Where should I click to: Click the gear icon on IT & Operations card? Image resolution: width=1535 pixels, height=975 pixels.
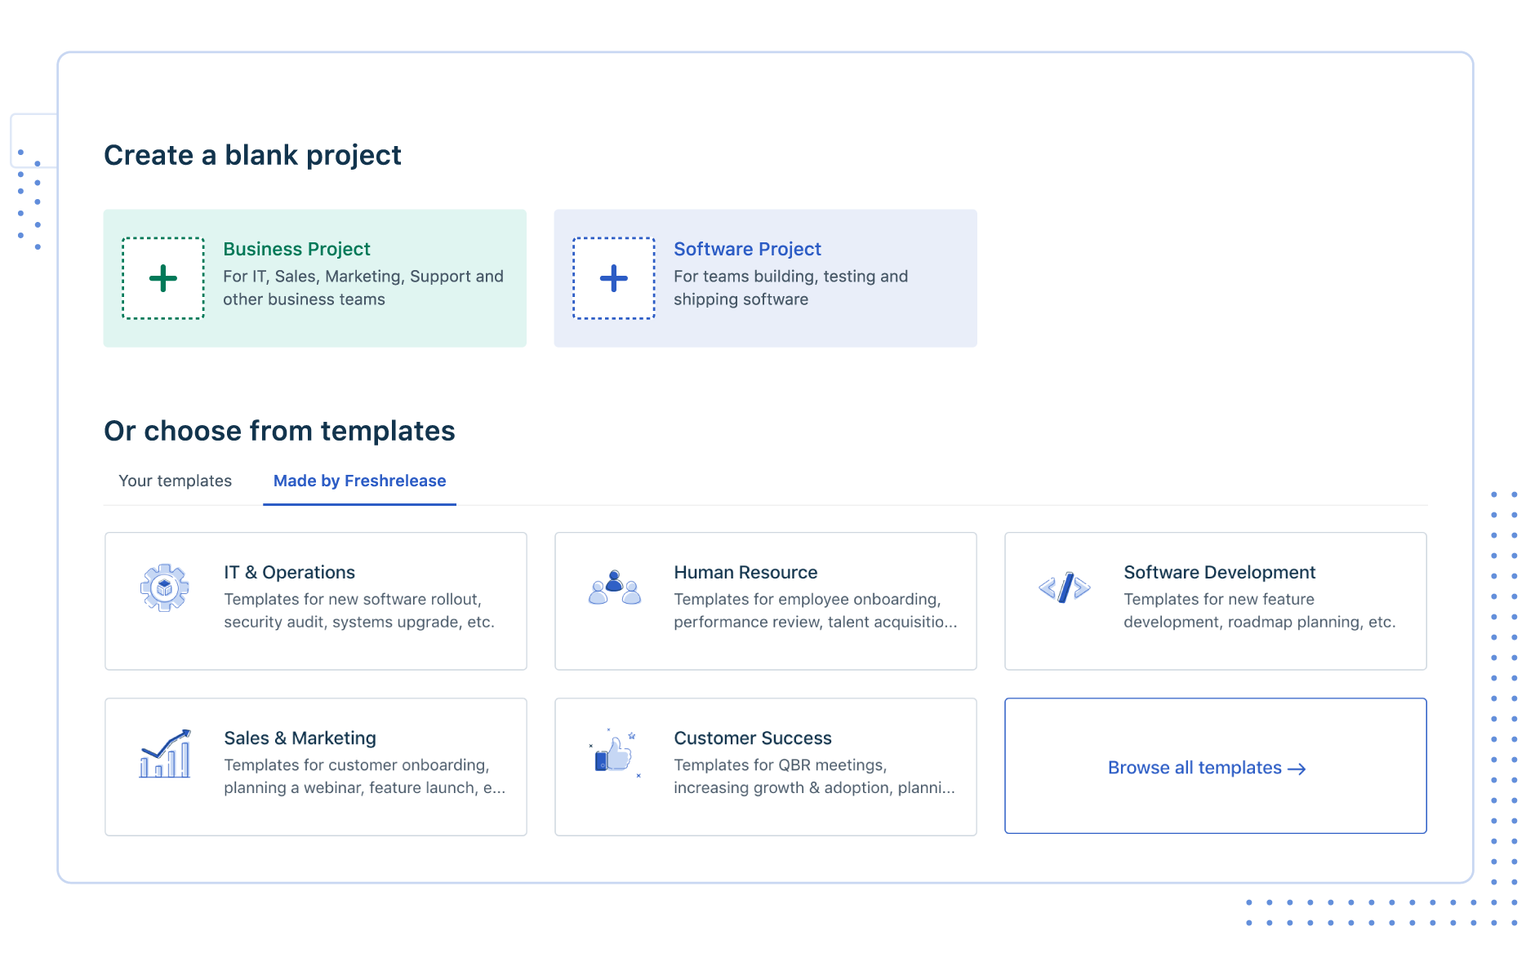tap(165, 587)
